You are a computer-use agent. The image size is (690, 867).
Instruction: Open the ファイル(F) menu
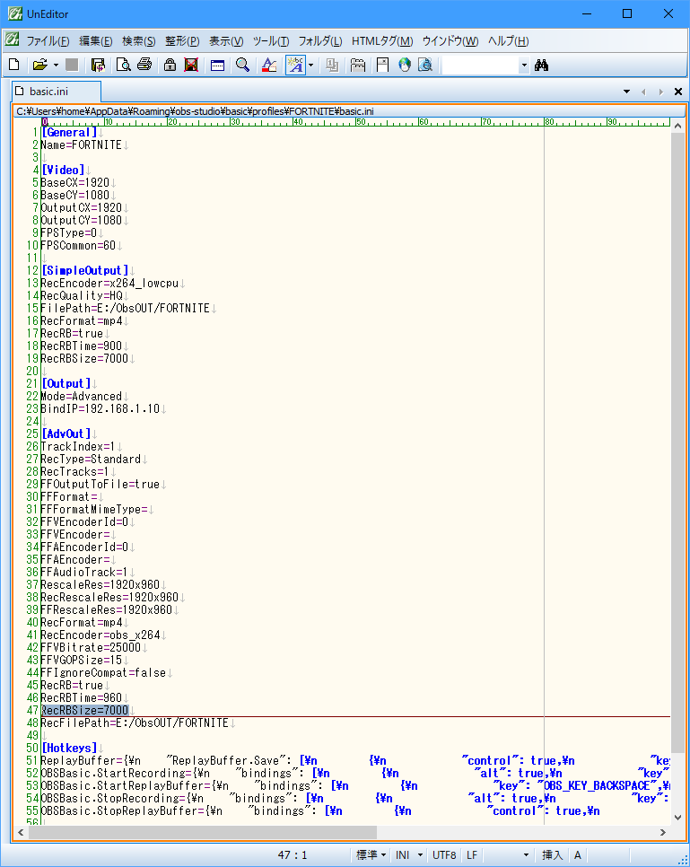[48, 41]
